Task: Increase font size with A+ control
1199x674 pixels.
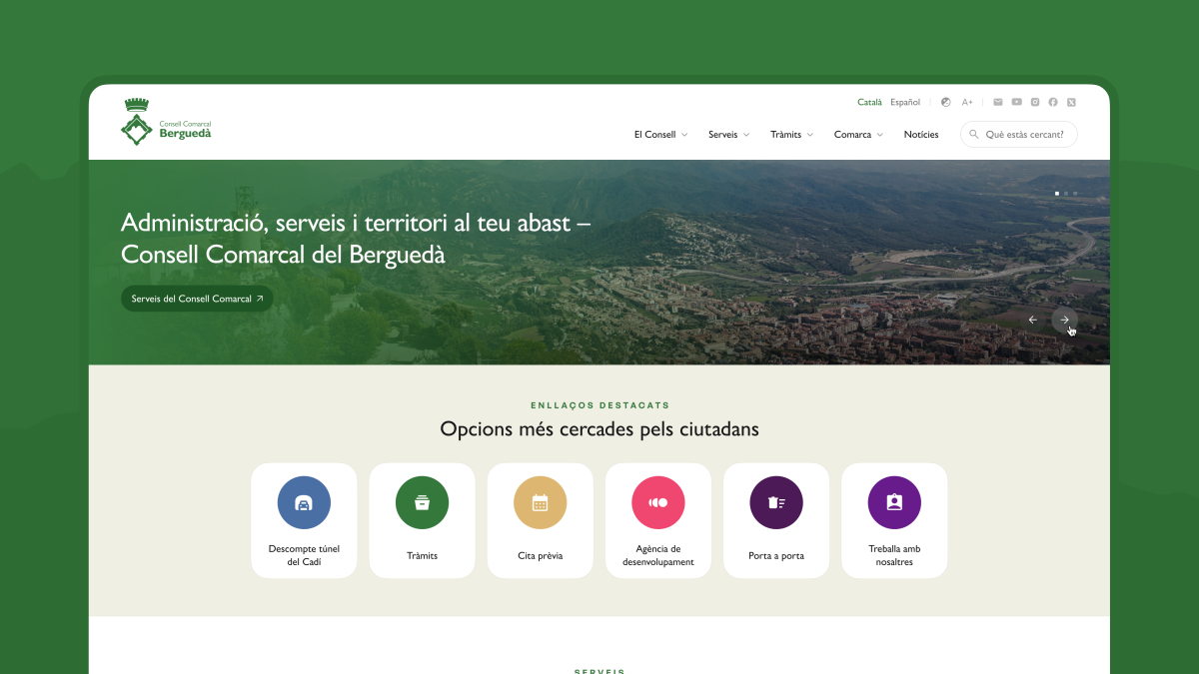Action: coord(967,102)
